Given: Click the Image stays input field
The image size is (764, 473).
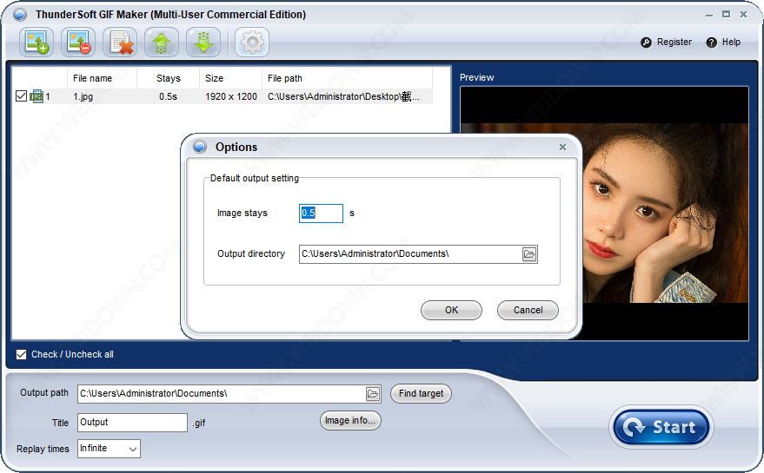Looking at the screenshot, I should pos(321,214).
